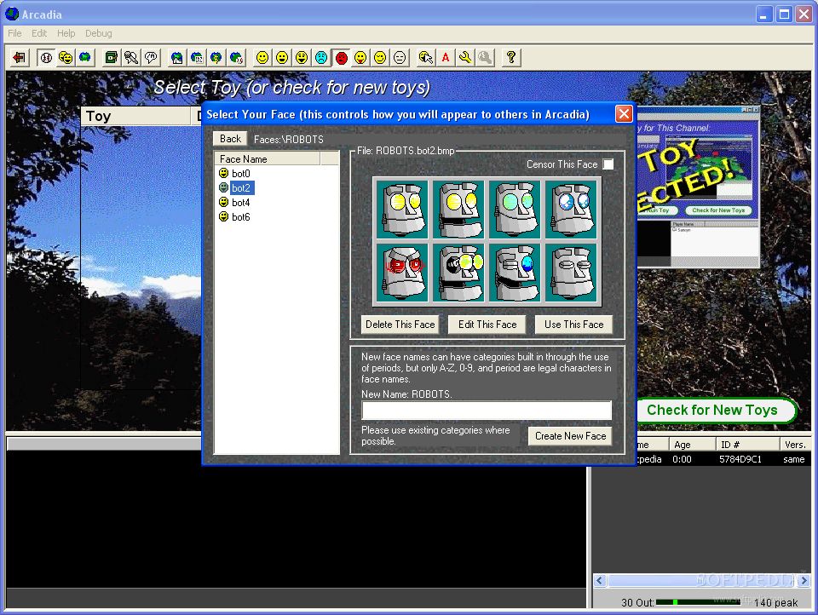
Task: Open the Edit menu
Action: click(x=39, y=33)
